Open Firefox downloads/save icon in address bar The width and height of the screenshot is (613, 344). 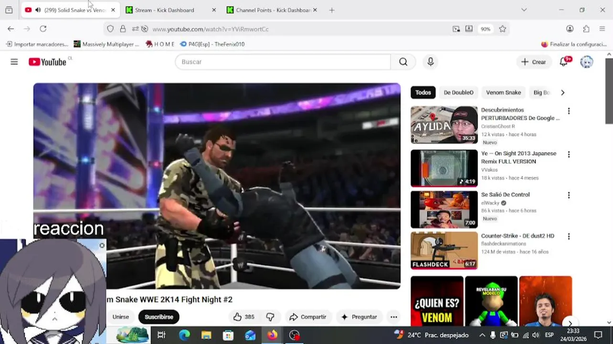tap(469, 29)
